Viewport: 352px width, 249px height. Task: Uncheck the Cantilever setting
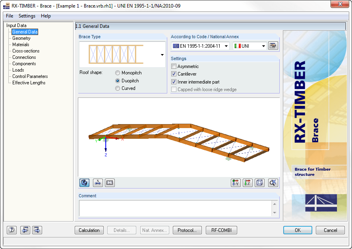point(174,74)
